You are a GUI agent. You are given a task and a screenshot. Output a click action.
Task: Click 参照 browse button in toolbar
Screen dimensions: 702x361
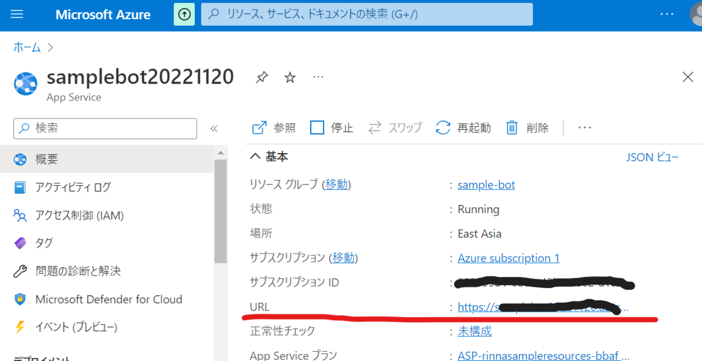(274, 128)
